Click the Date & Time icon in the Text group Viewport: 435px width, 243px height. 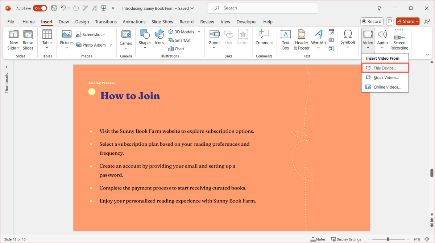[x=331, y=32]
